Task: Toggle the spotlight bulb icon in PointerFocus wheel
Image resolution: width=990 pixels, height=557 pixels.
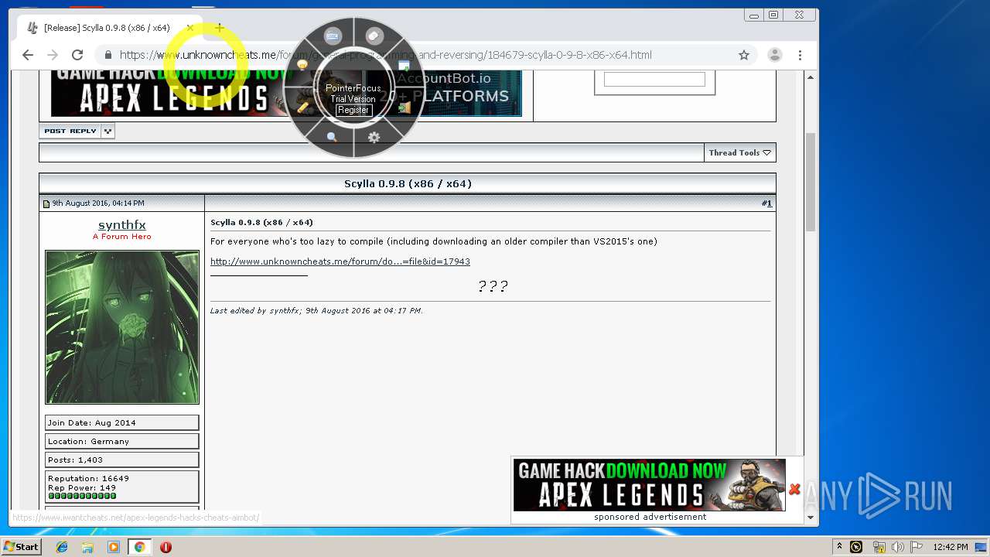Action: (302, 66)
